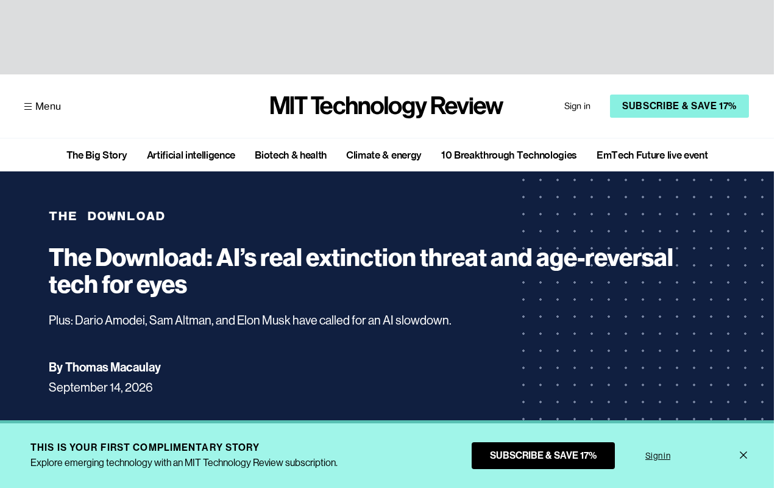Select the subheading mentioning Dario Amodei
This screenshot has height=488, width=780.
pyautogui.click(x=250, y=320)
